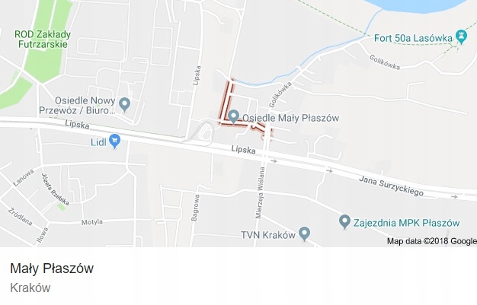This screenshot has height=305, width=477.
Task: Select the ROD Zakłady Futrzarskie label
Action: (x=43, y=40)
